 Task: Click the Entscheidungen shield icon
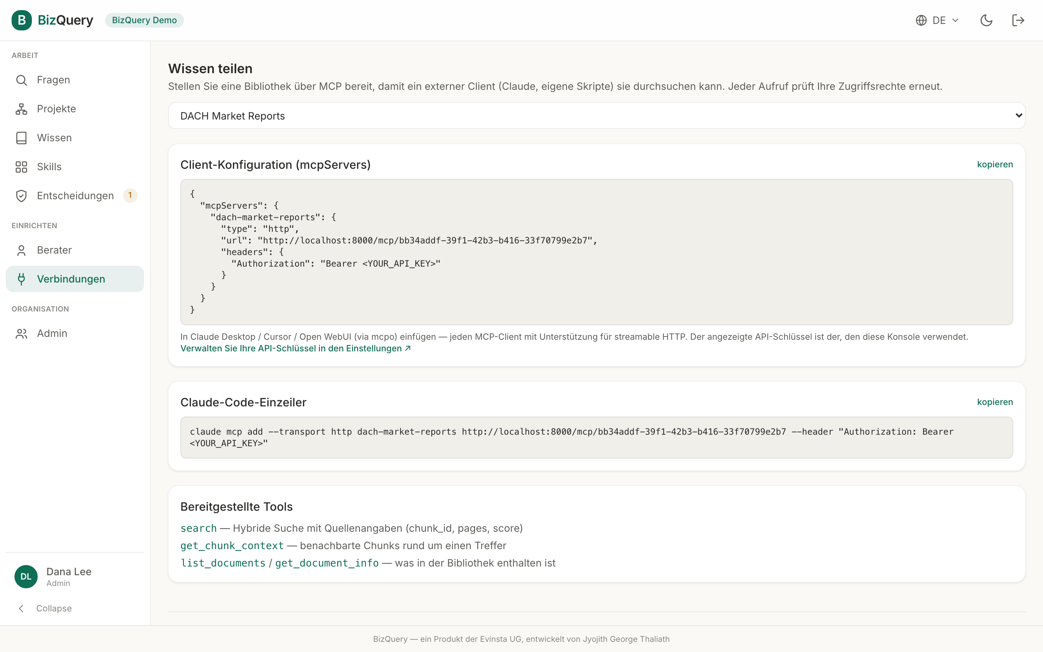click(x=22, y=196)
